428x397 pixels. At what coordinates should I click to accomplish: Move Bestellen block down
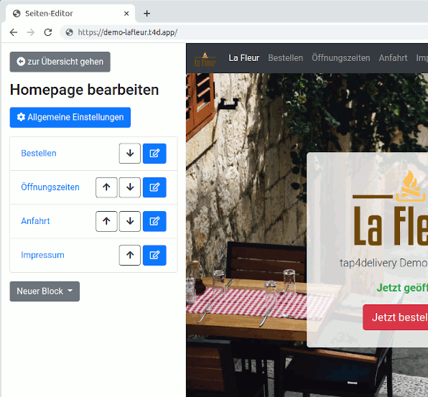coord(130,154)
